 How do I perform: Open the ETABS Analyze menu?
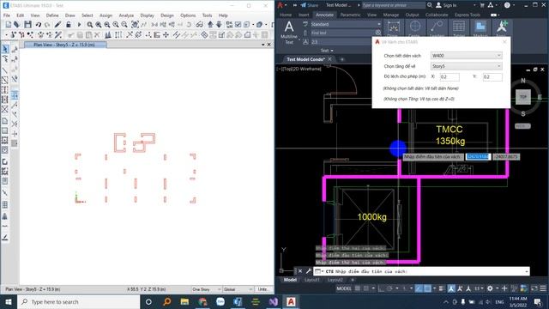point(126,15)
